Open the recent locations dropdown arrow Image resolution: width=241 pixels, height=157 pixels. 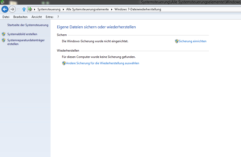18,9
